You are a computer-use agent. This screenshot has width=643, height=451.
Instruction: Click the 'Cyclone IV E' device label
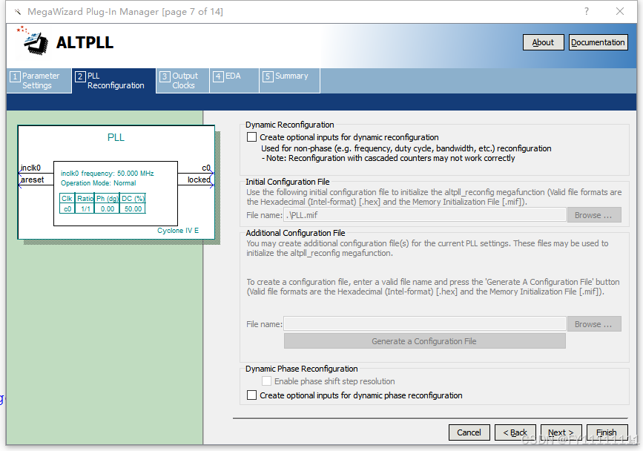pos(178,231)
